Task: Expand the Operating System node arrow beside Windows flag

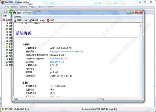Action: tap(4, 29)
